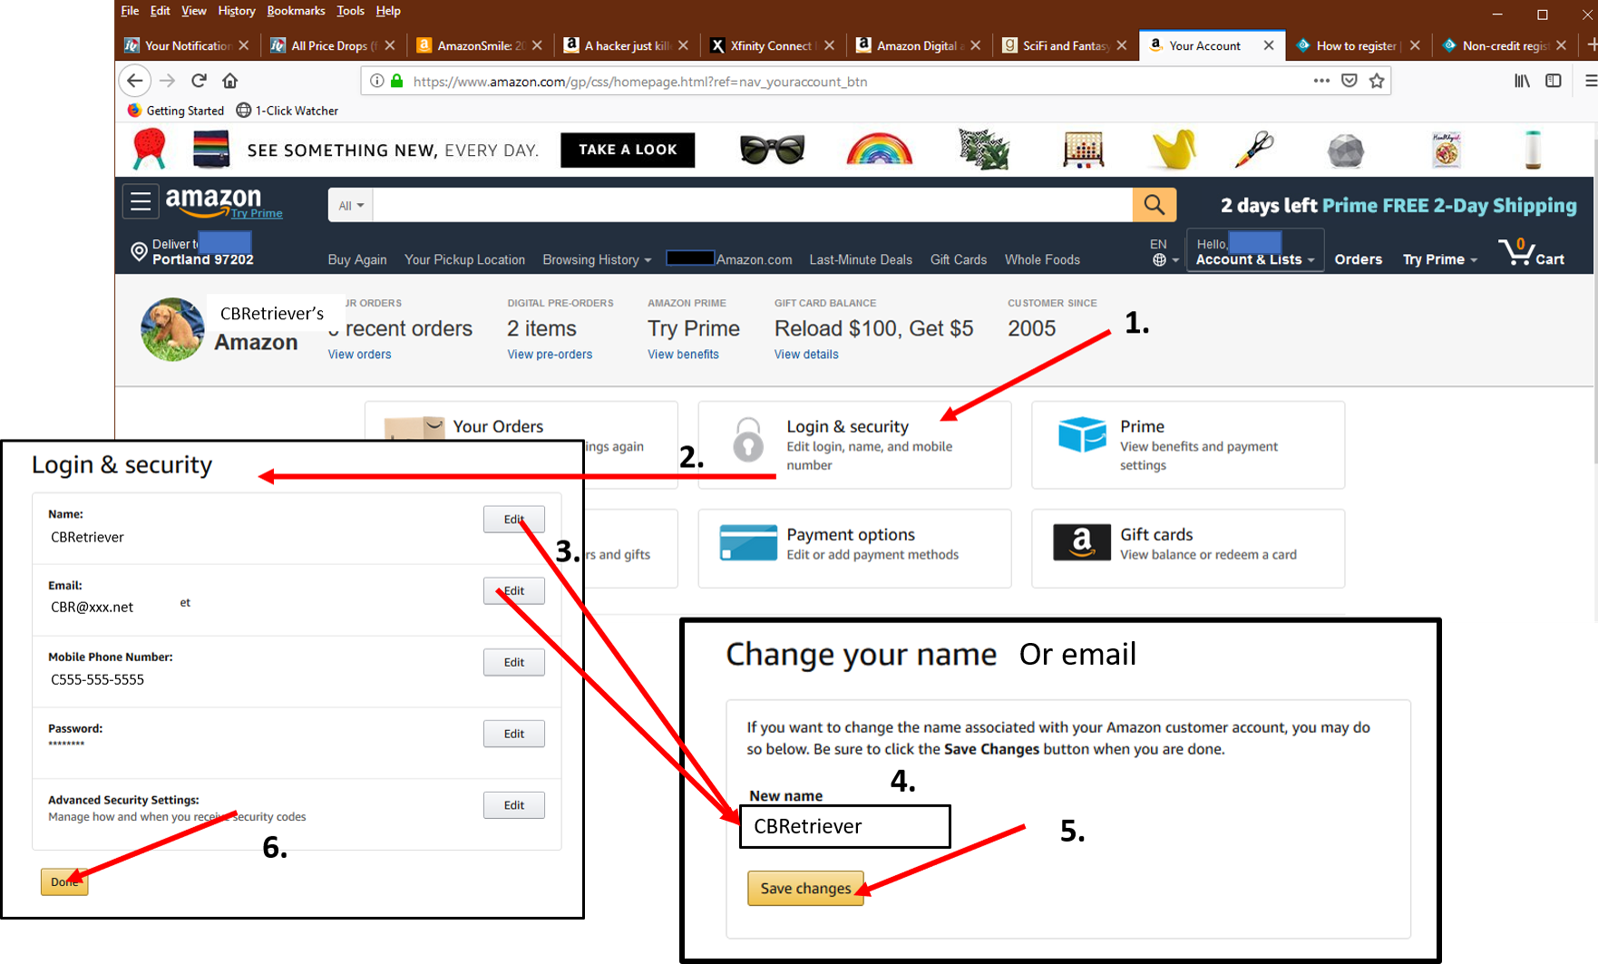Click the TAKE A LOOK banner button
Viewport: 1598px width, 964px height.
(x=628, y=150)
